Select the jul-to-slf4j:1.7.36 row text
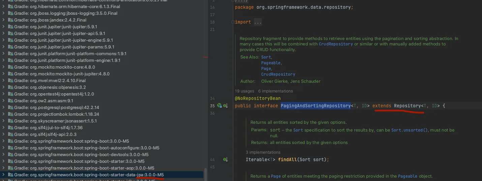The height and width of the screenshot is (181, 482). tap(48, 128)
